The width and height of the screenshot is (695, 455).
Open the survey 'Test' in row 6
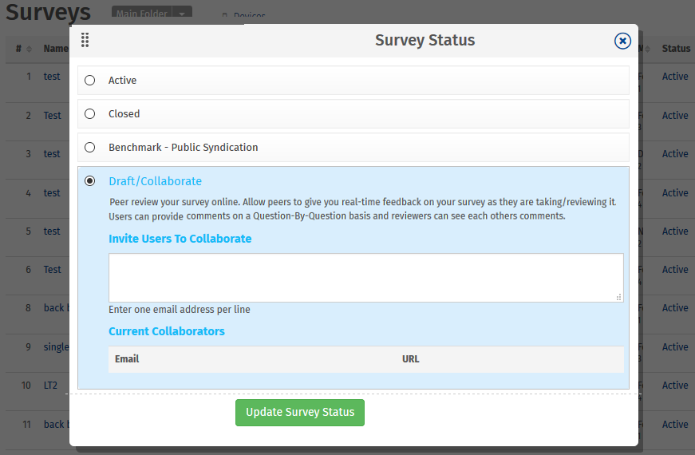pos(53,270)
